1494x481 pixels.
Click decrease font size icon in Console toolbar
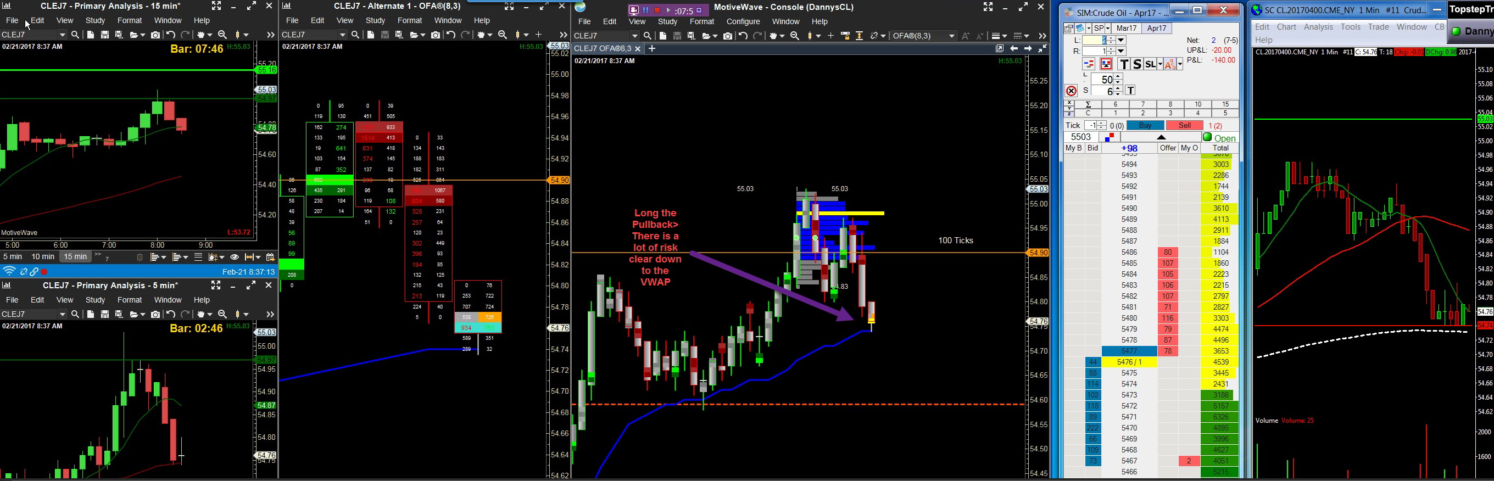pos(980,36)
